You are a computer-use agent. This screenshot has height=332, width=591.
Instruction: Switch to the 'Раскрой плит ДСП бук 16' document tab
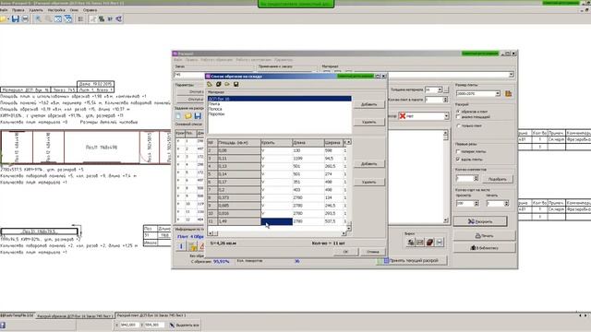coord(151,315)
